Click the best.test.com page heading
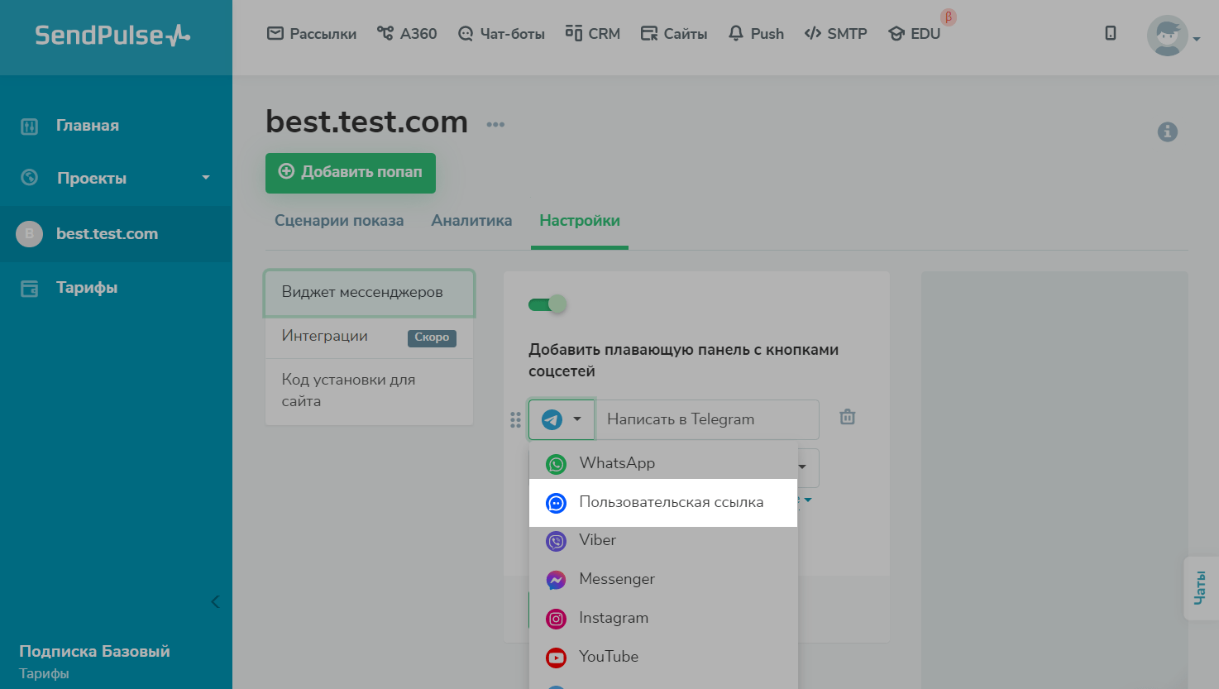Image resolution: width=1219 pixels, height=689 pixels. [x=366, y=122]
